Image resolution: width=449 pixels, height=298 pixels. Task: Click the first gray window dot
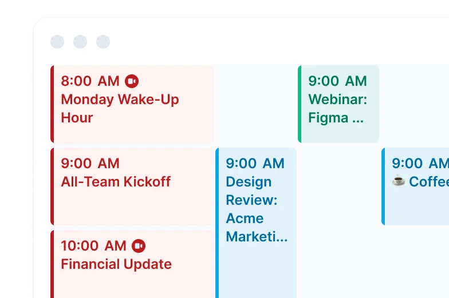point(57,42)
